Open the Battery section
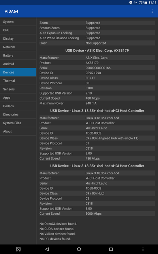 coord(18,56)
